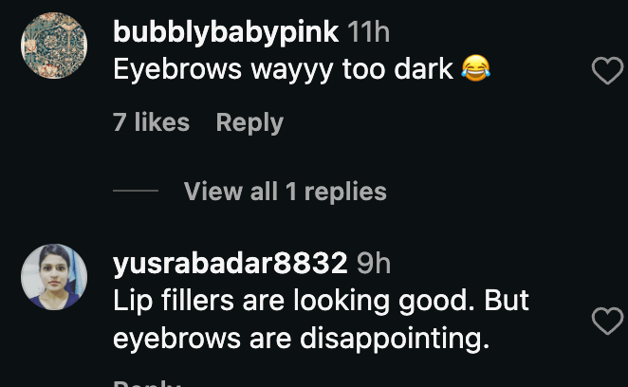The image size is (628, 387).
Task: Visit the bubblybabypink username link
Action: click(x=226, y=32)
